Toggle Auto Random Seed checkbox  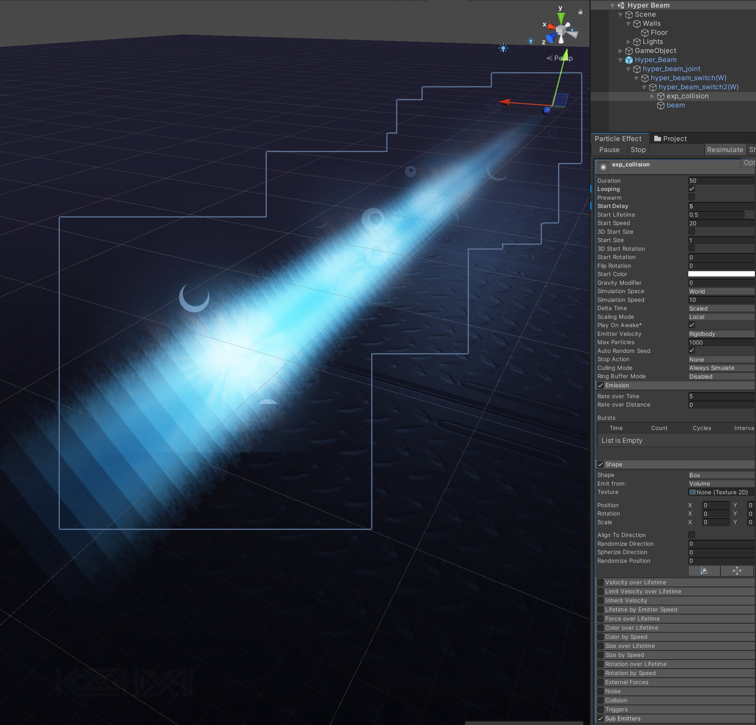click(x=692, y=350)
